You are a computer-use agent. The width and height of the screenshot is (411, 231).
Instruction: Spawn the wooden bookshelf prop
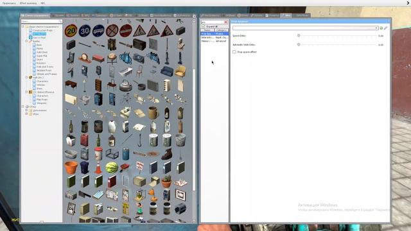[98, 85]
